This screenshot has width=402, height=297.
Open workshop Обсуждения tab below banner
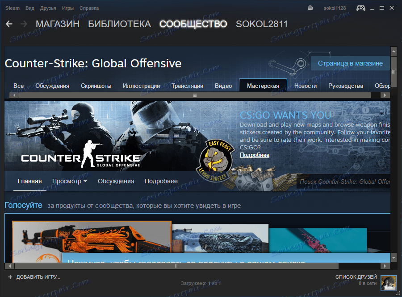116,181
